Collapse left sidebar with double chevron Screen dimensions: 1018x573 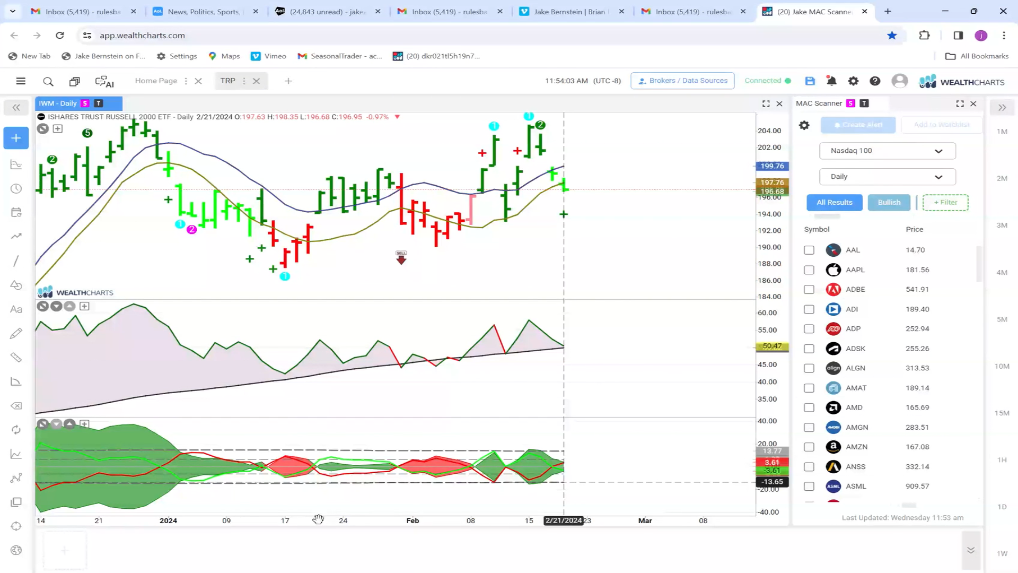click(x=16, y=108)
